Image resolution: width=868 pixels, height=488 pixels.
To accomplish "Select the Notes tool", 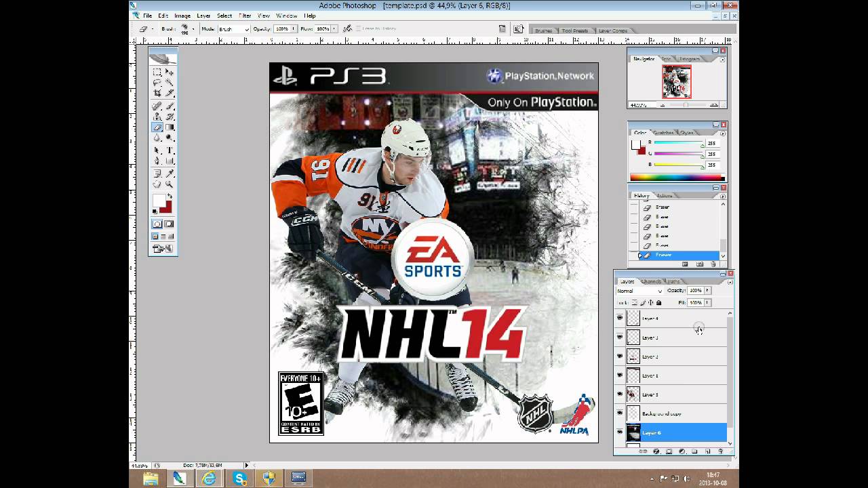I will [157, 174].
